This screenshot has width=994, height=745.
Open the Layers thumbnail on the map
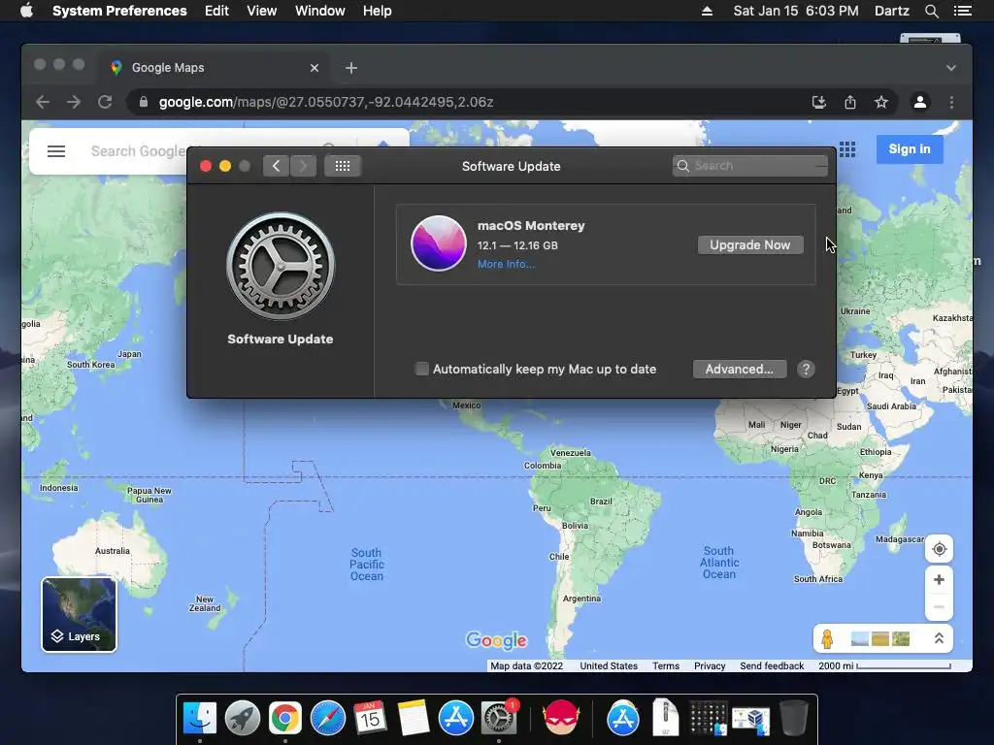coord(80,614)
